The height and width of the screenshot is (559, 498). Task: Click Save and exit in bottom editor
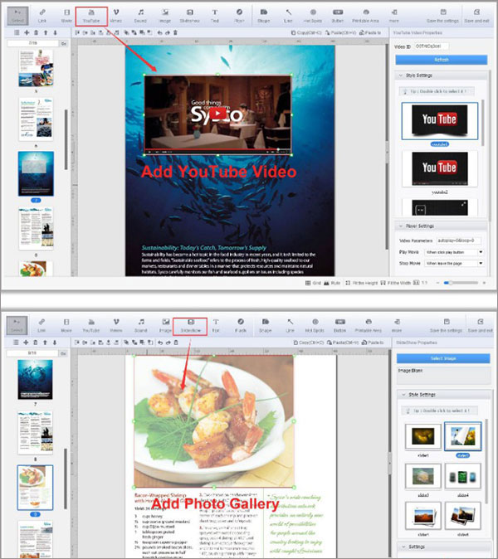[x=481, y=326]
